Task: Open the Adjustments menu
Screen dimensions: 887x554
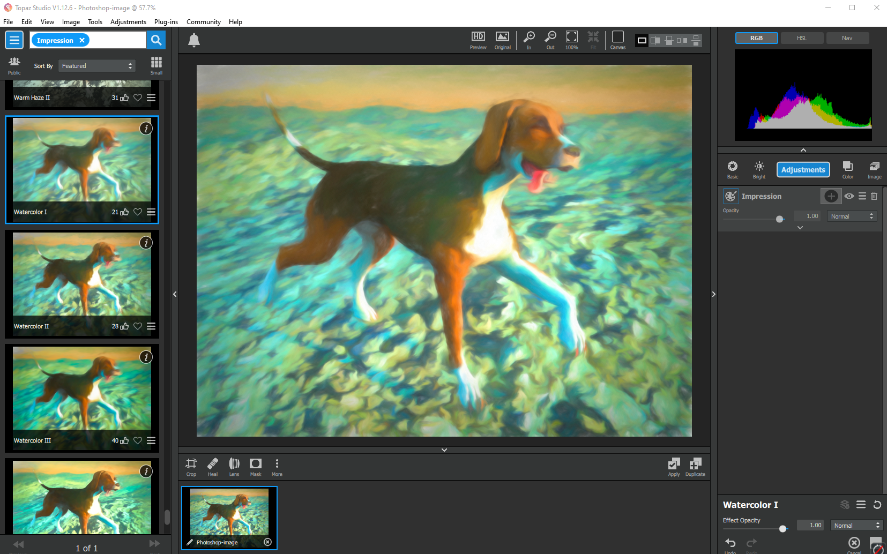Action: point(129,22)
